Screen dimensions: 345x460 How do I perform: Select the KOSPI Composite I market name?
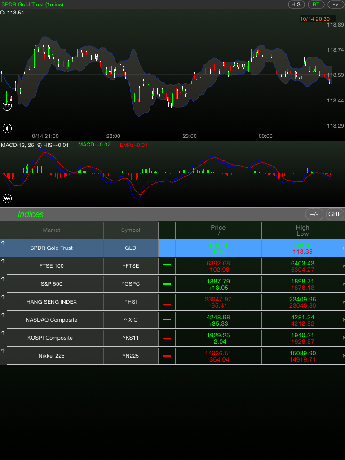[x=51, y=338]
